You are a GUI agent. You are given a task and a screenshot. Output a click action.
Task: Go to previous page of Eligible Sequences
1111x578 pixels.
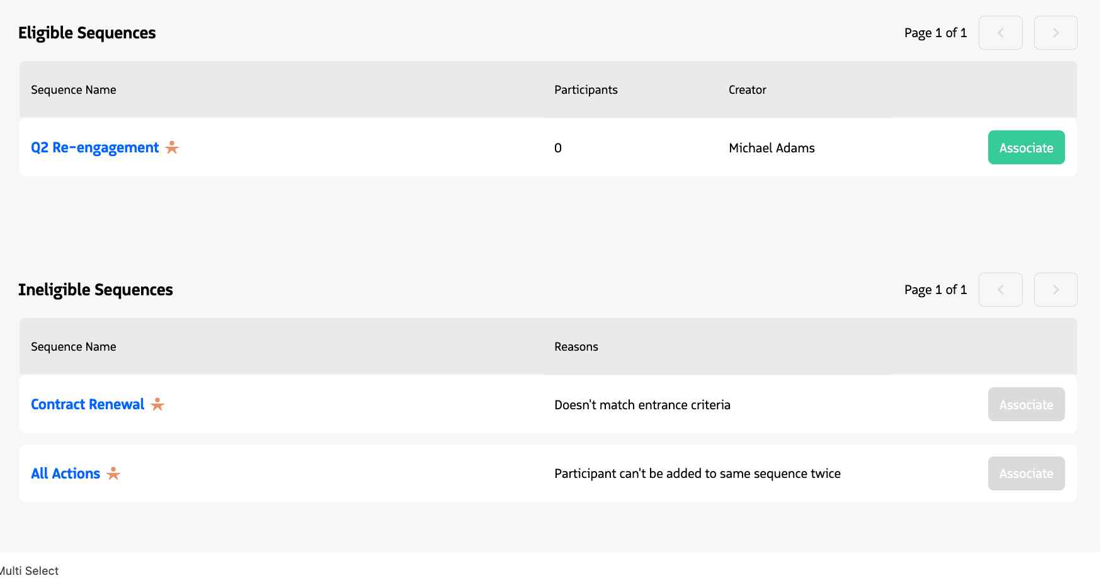pos(1000,33)
